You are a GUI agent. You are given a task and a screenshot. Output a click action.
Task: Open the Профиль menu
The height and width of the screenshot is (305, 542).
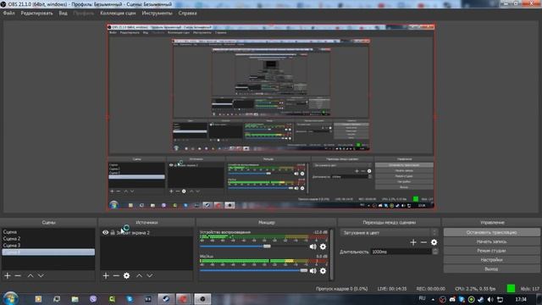coord(84,14)
